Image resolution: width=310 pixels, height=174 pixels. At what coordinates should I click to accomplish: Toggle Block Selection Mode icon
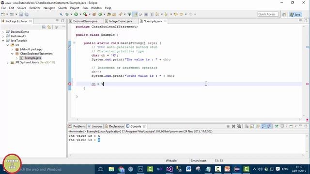[x=146, y=14]
